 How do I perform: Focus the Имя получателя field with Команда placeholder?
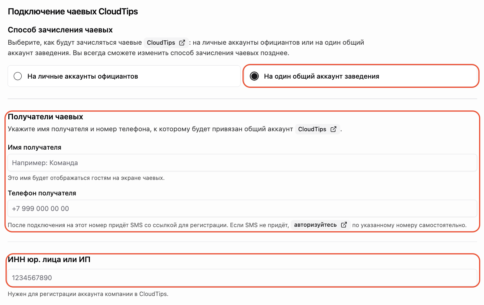(x=242, y=163)
